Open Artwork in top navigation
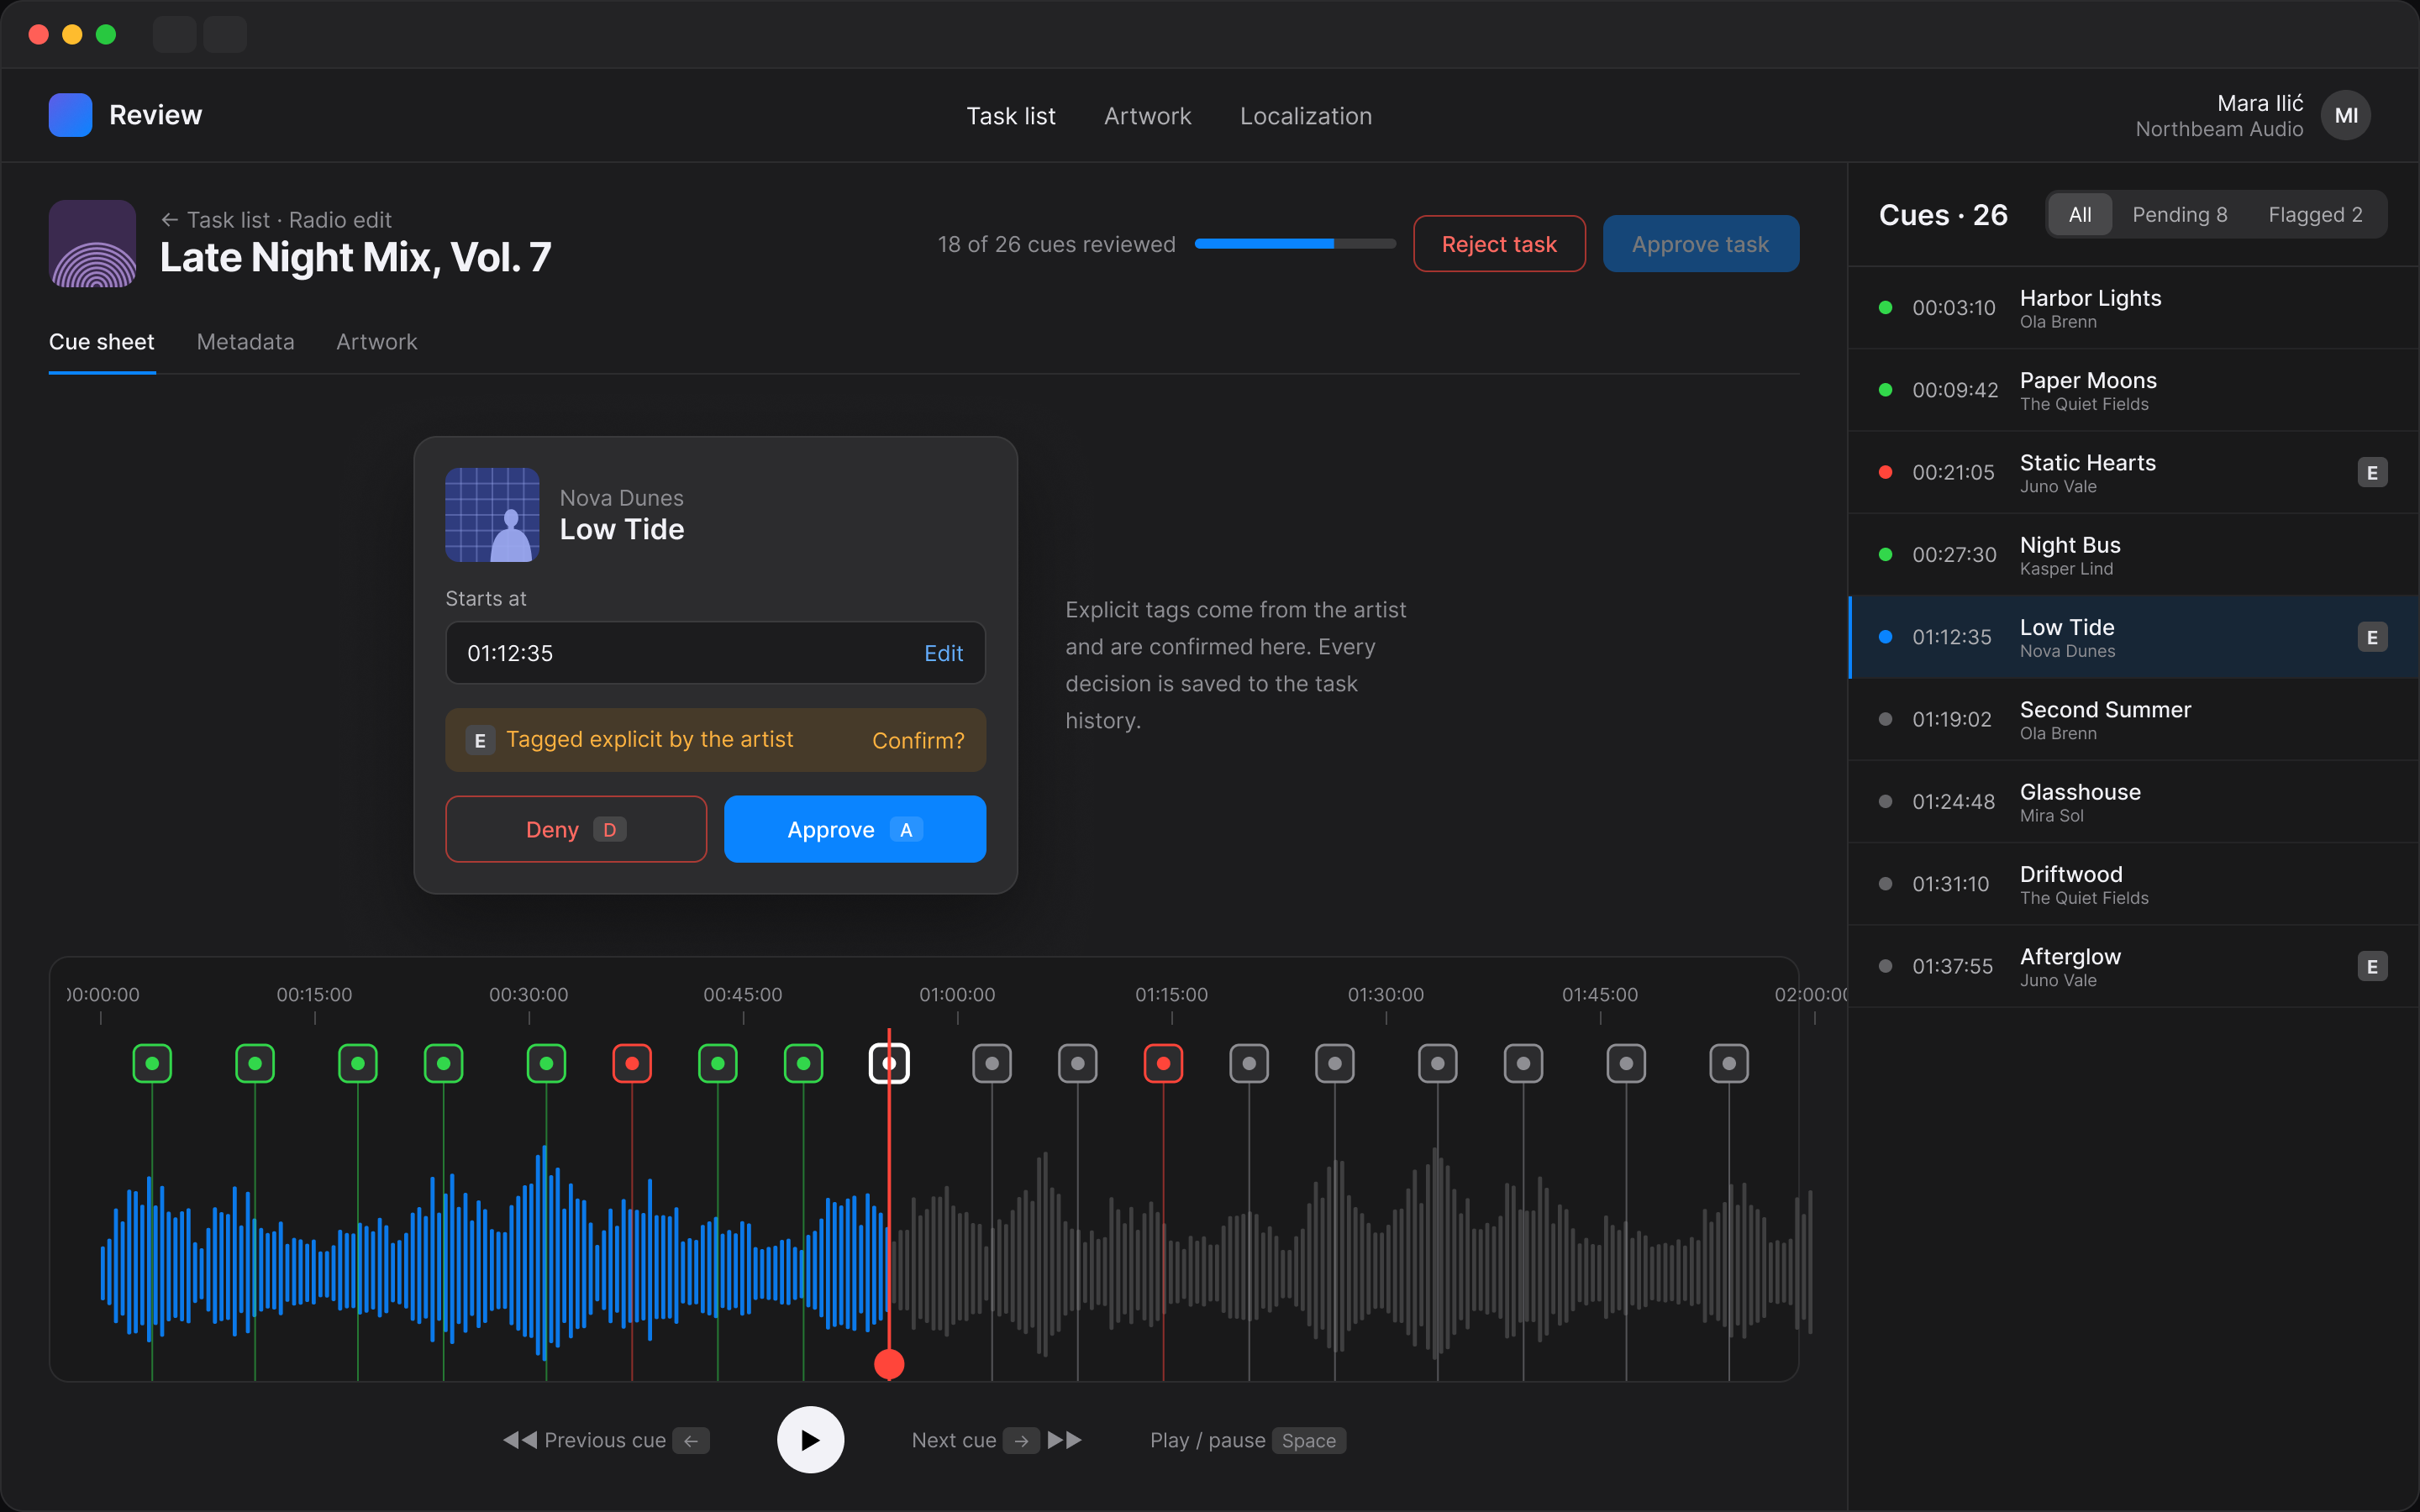This screenshot has width=2420, height=1512. click(1148, 116)
